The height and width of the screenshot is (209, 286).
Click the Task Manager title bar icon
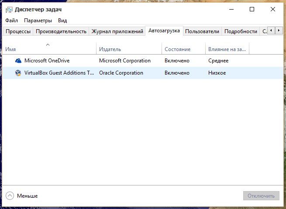tap(9, 10)
